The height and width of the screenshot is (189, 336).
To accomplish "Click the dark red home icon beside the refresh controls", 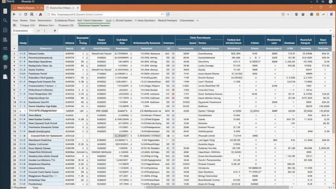I will point(40,14).
